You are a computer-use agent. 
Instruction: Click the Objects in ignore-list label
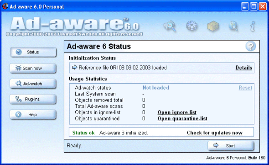pyautogui.click(x=98, y=112)
